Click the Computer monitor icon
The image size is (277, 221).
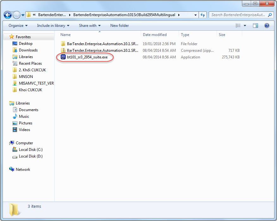[x=12, y=143]
